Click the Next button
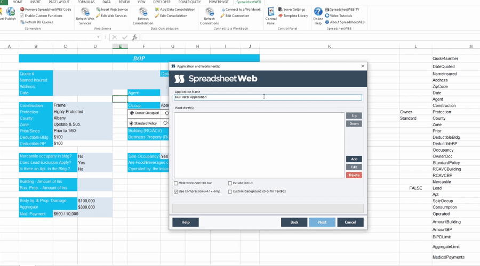480x266 pixels. pos(322,222)
